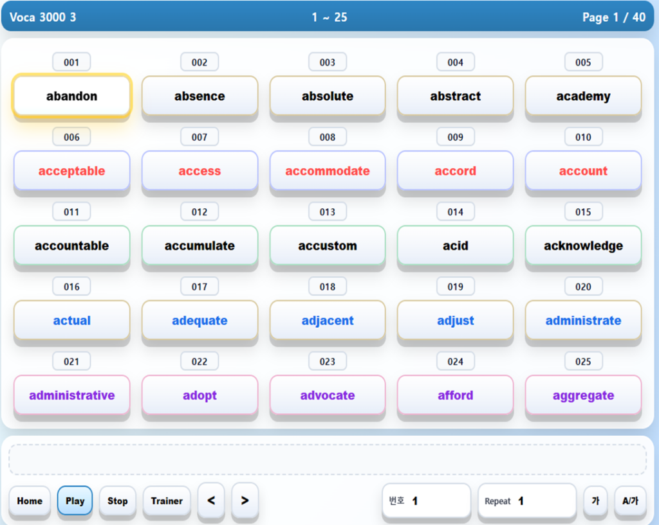
Task: Select the word card 'abstract'
Action: click(x=455, y=96)
